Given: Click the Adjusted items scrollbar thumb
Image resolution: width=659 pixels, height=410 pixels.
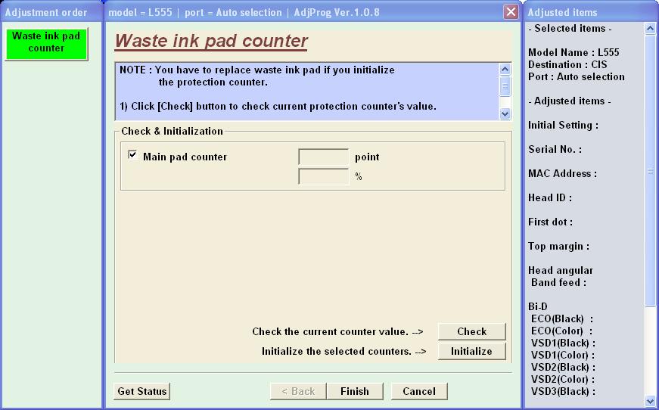Looking at the screenshot, I should 650,170.
